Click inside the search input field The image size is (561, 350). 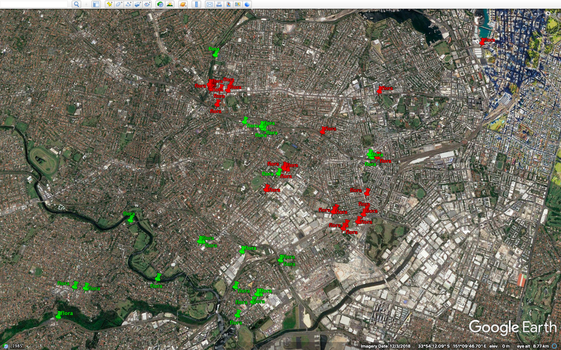34,4
